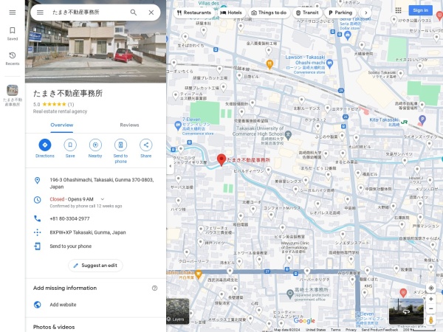The height and width of the screenshot is (332, 443).
Task: Filter map by Restaurants chip
Action: [x=193, y=13]
